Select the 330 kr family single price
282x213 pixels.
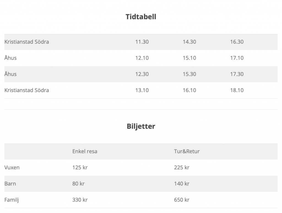[x=80, y=200]
